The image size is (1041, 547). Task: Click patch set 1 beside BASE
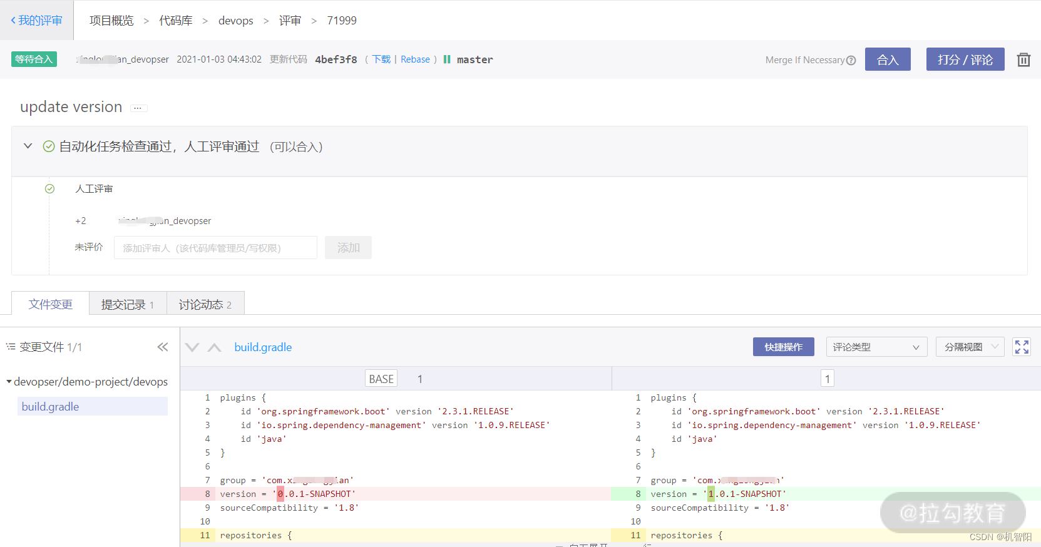point(420,379)
